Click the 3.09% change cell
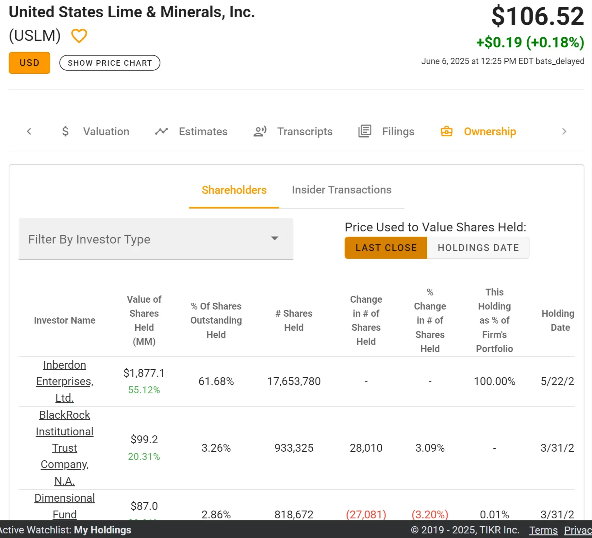This screenshot has width=592, height=538. (430, 448)
